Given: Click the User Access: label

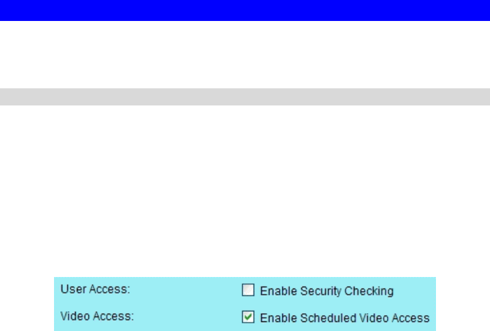Looking at the screenshot, I should pyautogui.click(x=95, y=290).
